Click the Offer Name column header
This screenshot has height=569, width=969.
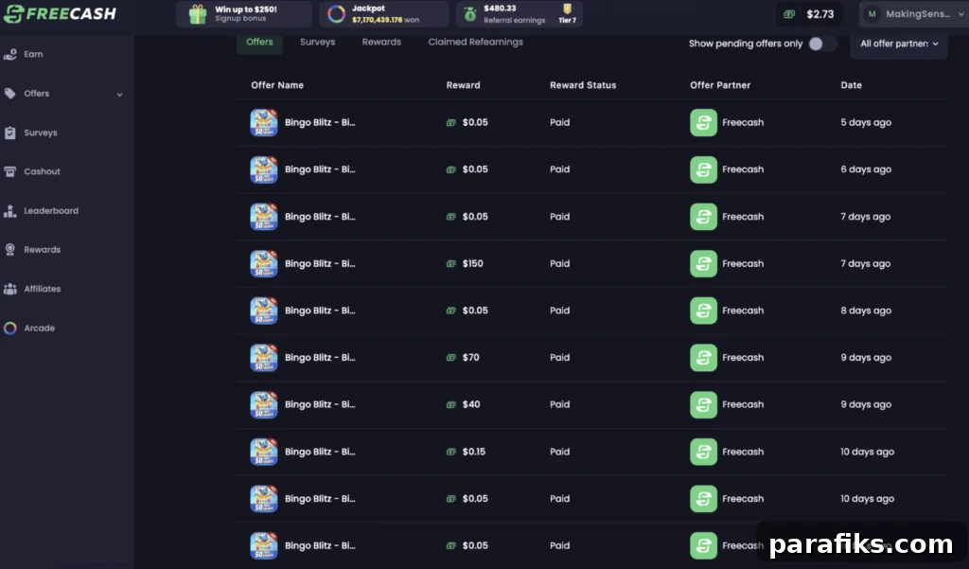(x=277, y=85)
